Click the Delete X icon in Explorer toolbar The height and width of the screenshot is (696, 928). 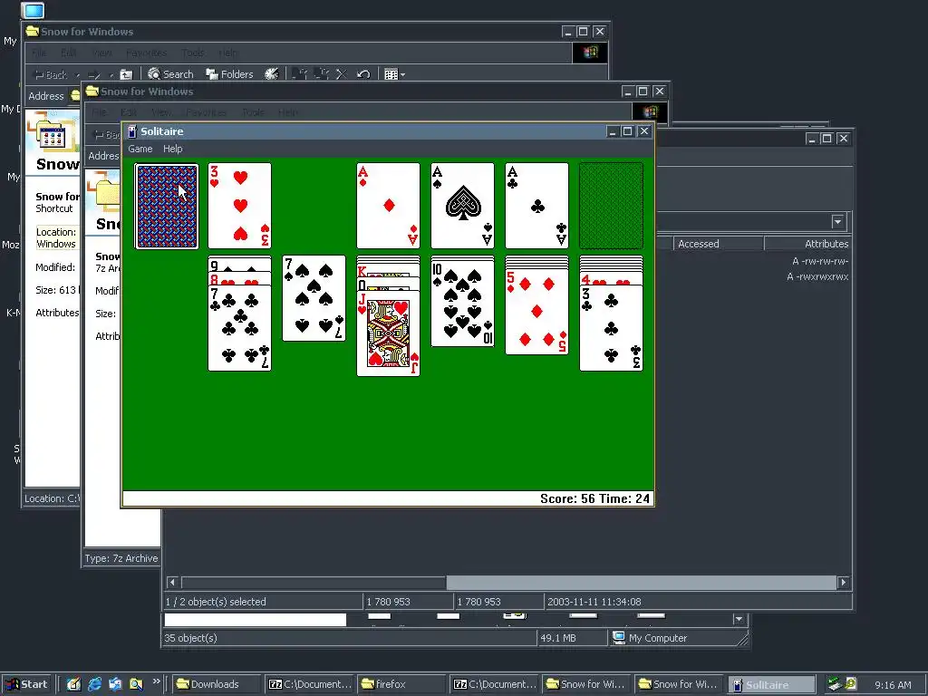[x=342, y=74]
